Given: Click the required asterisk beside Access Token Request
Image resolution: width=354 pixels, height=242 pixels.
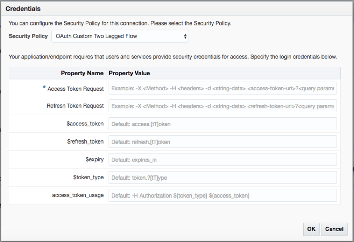Looking at the screenshot, I should (x=44, y=88).
